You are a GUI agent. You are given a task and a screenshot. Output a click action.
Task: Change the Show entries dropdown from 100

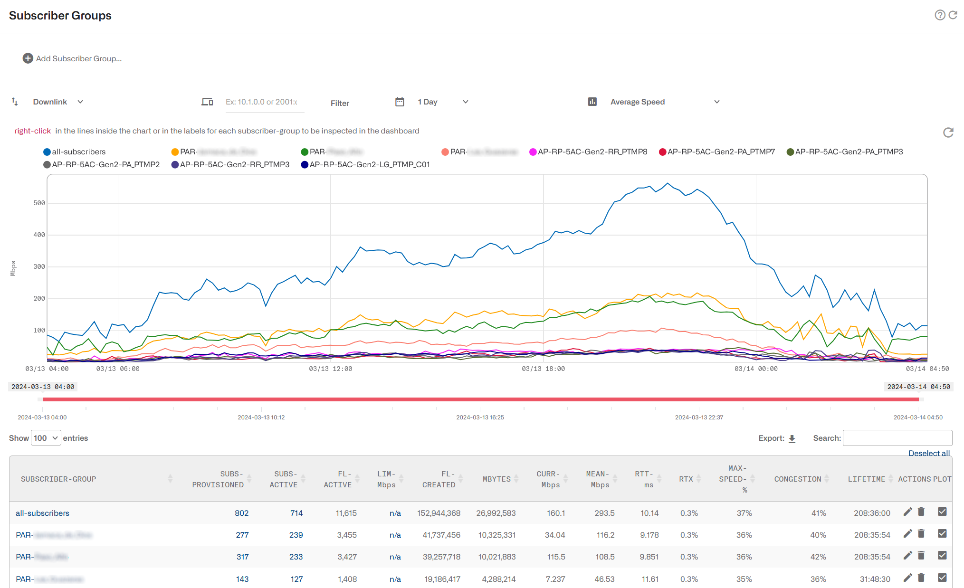[46, 437]
